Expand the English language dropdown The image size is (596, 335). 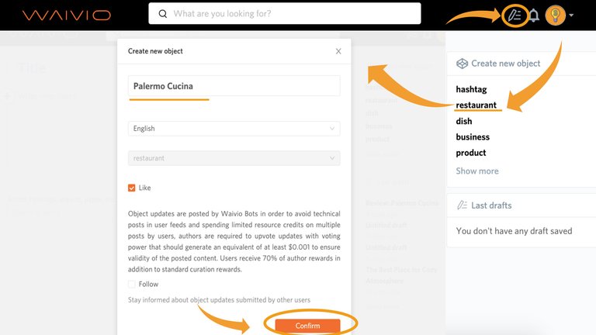234,129
